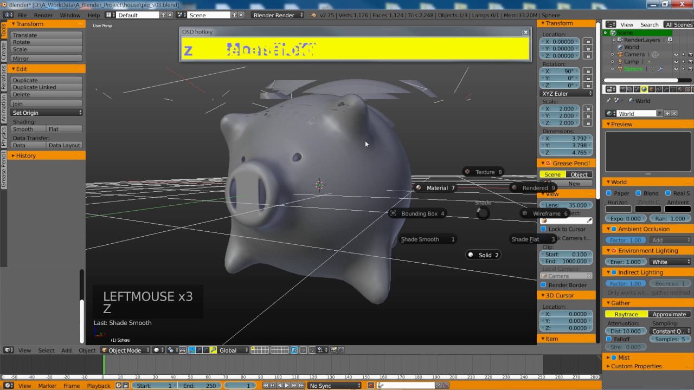694x390 pixels.
Task: Open timeline Playback menu
Action: click(99, 386)
